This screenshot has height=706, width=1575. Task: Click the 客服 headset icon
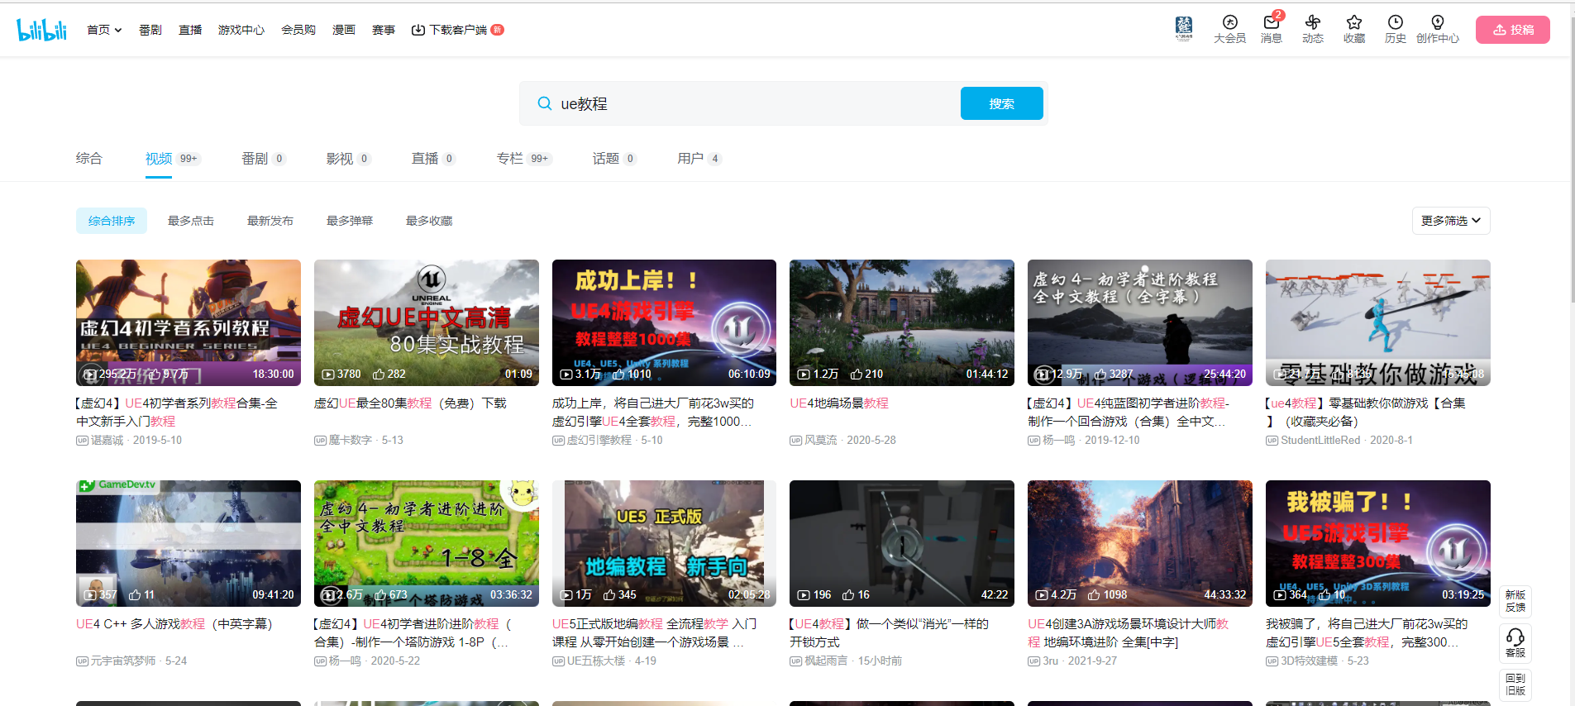click(x=1515, y=642)
